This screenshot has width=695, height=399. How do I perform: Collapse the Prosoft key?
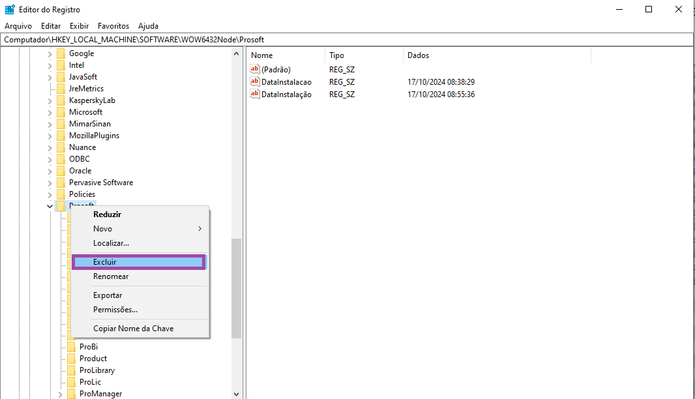(50, 206)
